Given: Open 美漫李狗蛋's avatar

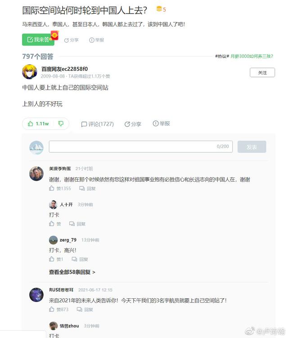Looking at the screenshot, I should 36,174.
